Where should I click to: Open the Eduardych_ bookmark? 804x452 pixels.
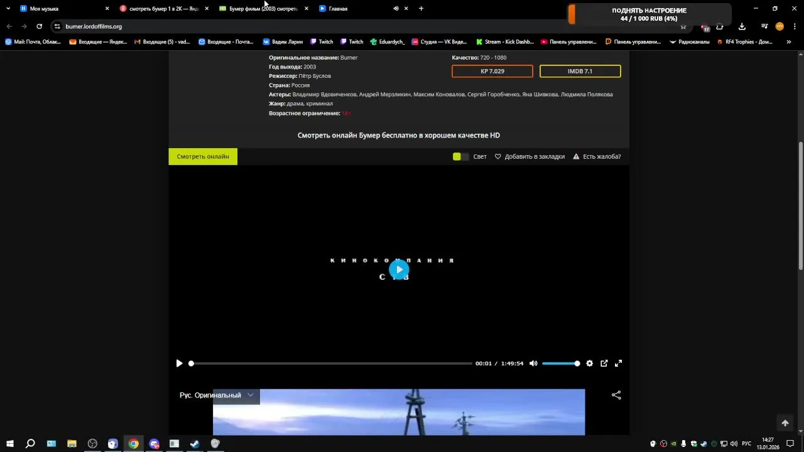tap(388, 42)
